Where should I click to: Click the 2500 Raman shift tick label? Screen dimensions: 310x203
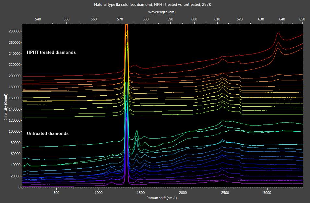[225, 193]
